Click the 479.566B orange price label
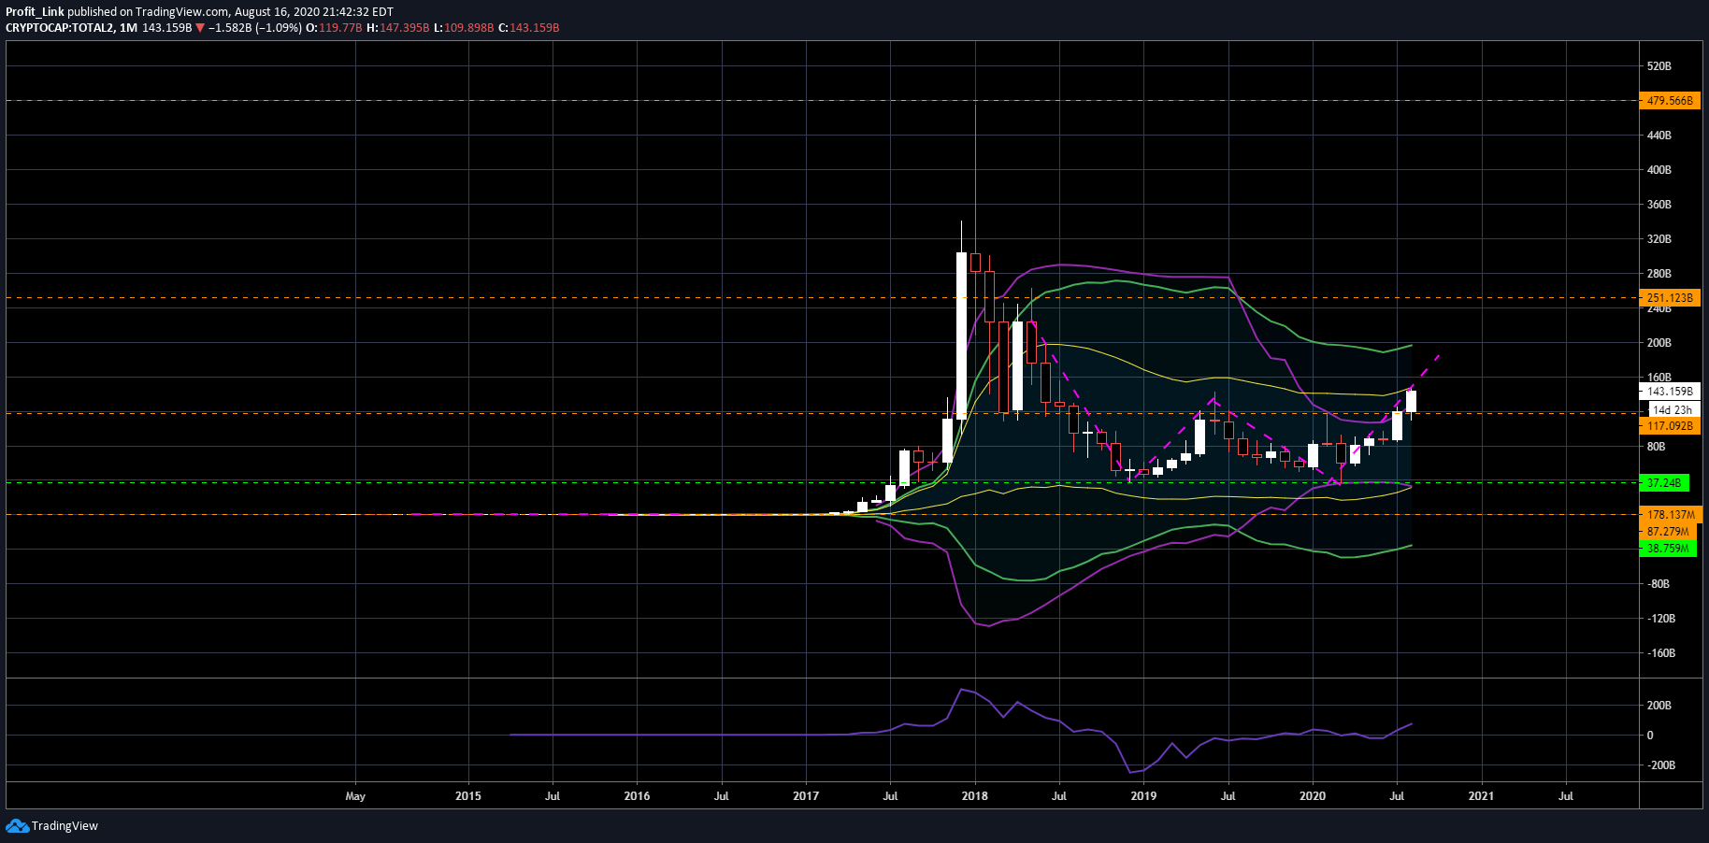Viewport: 1709px width, 843px height. (x=1670, y=101)
